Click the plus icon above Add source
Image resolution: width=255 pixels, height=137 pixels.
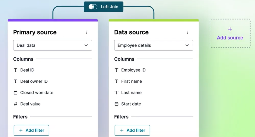point(230,29)
